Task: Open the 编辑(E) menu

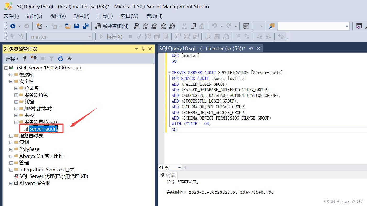Action: point(34,16)
